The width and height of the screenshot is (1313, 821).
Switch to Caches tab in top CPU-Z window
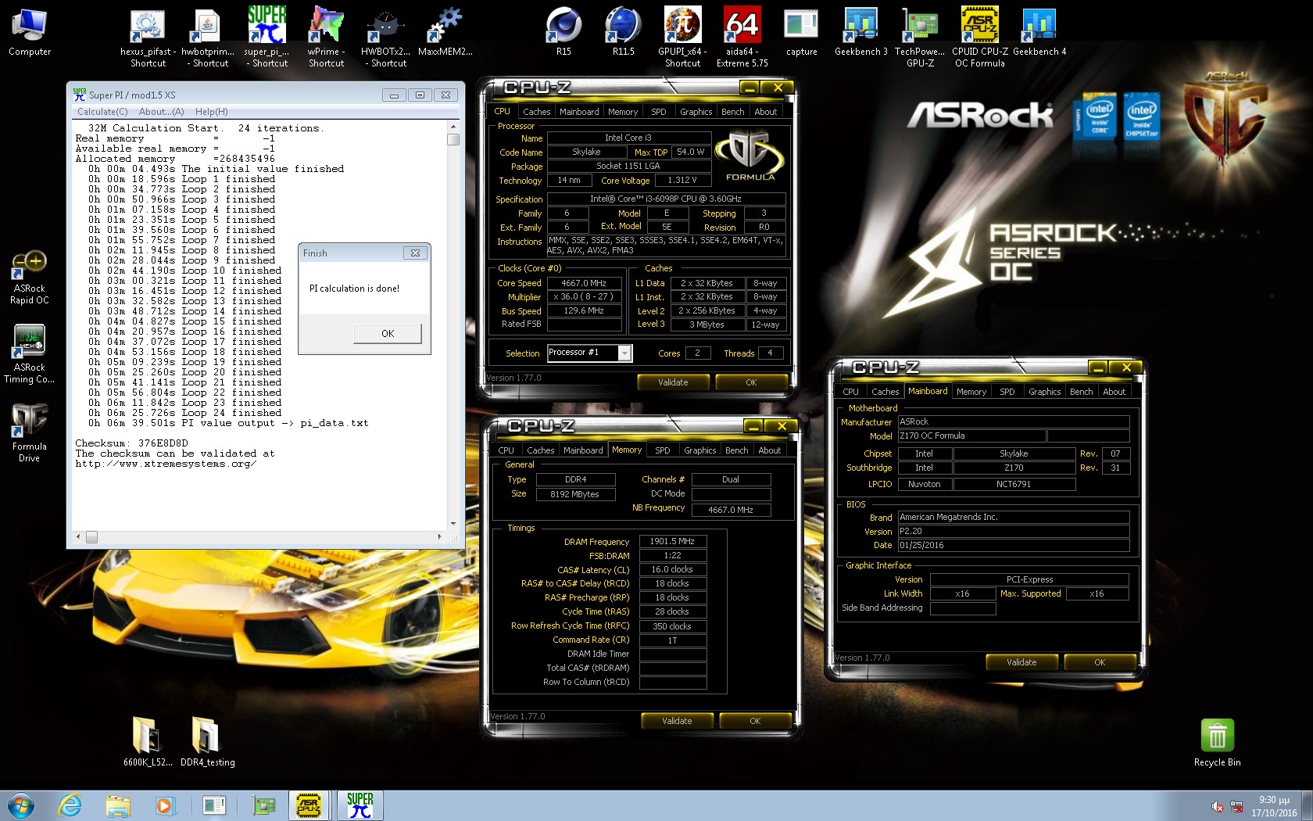536,112
